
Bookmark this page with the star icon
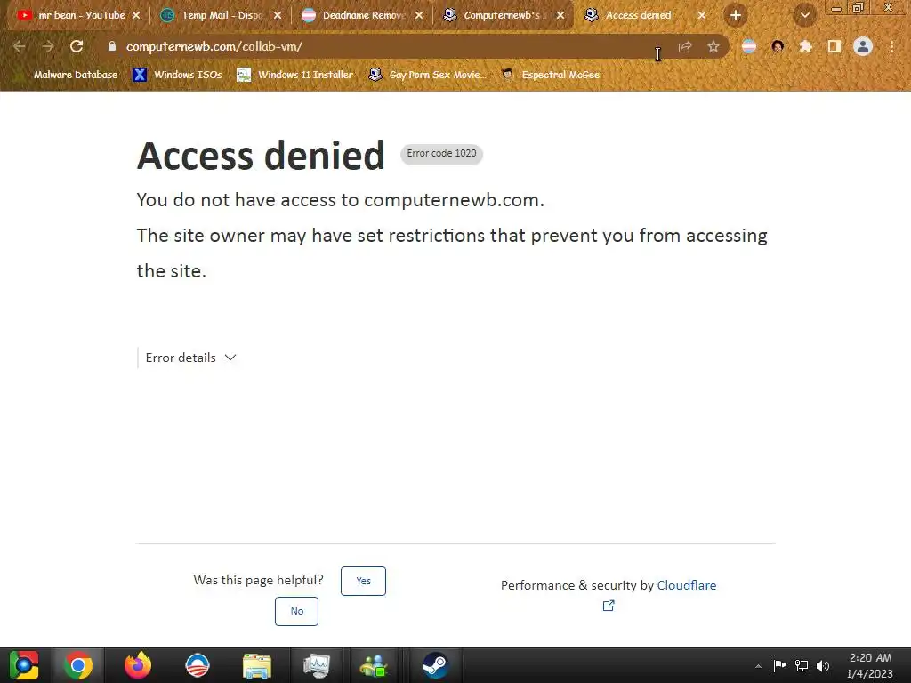click(713, 47)
